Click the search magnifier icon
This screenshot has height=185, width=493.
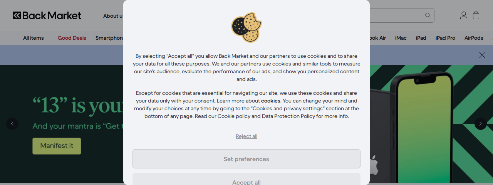(428, 15)
